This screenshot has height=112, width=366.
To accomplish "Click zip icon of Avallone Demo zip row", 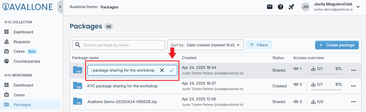I will click(x=78, y=102).
